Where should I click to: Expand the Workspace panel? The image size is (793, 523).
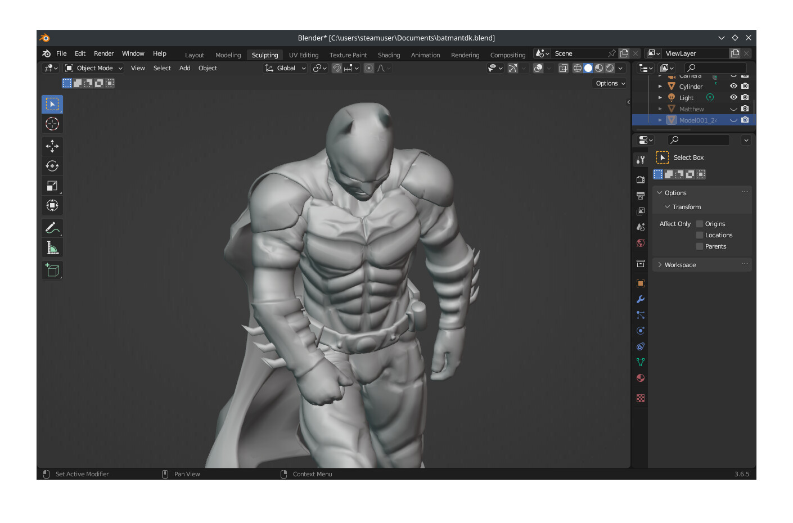click(x=660, y=265)
